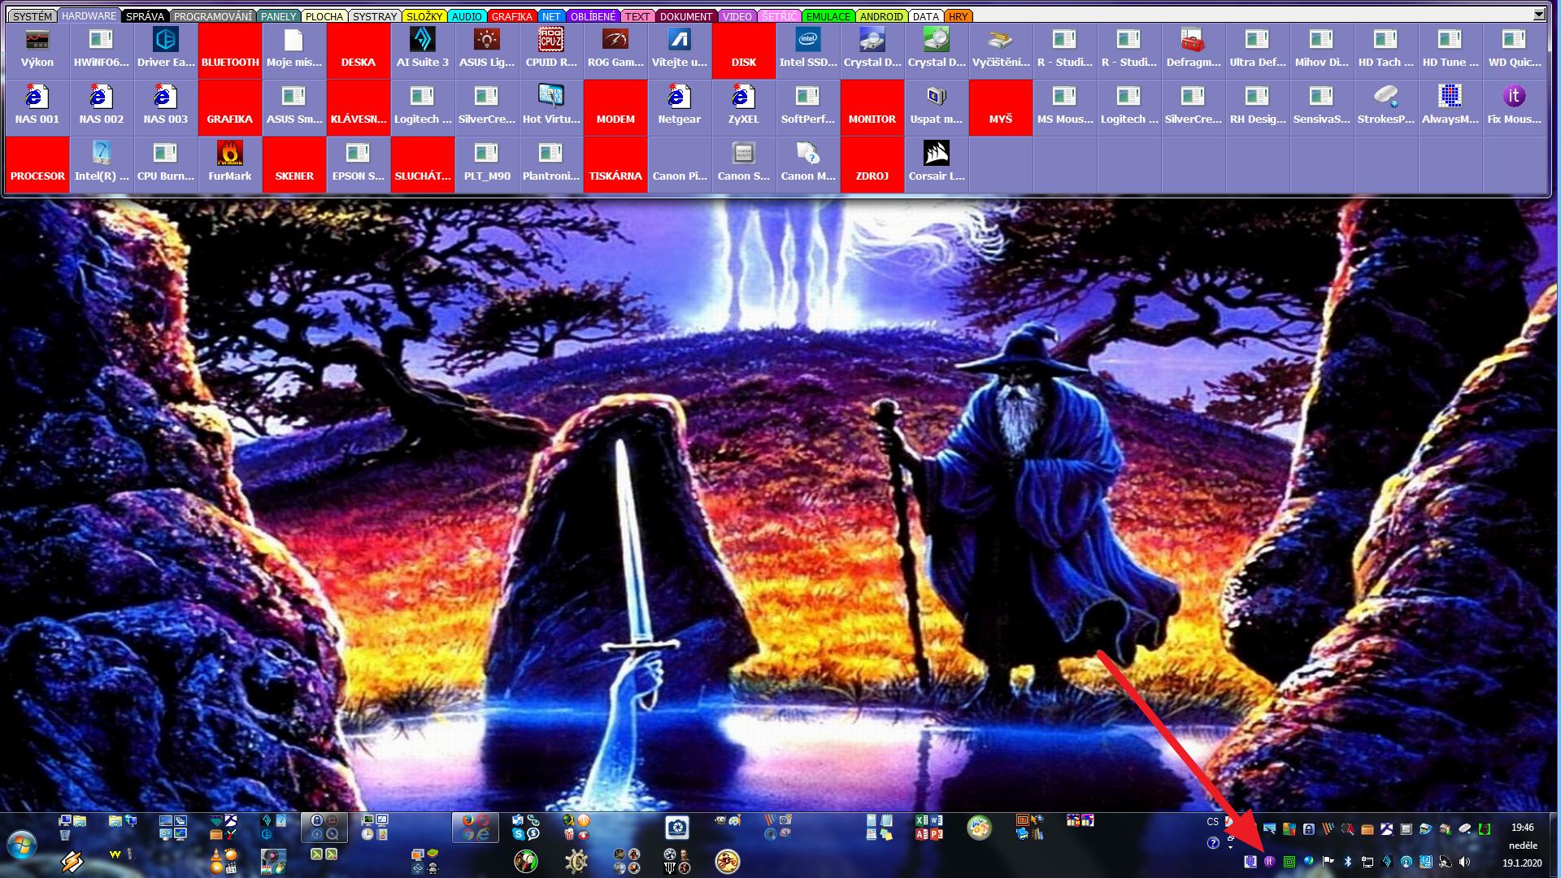
Task: Launch the AlwaysM... shortcut
Action: tap(1450, 107)
